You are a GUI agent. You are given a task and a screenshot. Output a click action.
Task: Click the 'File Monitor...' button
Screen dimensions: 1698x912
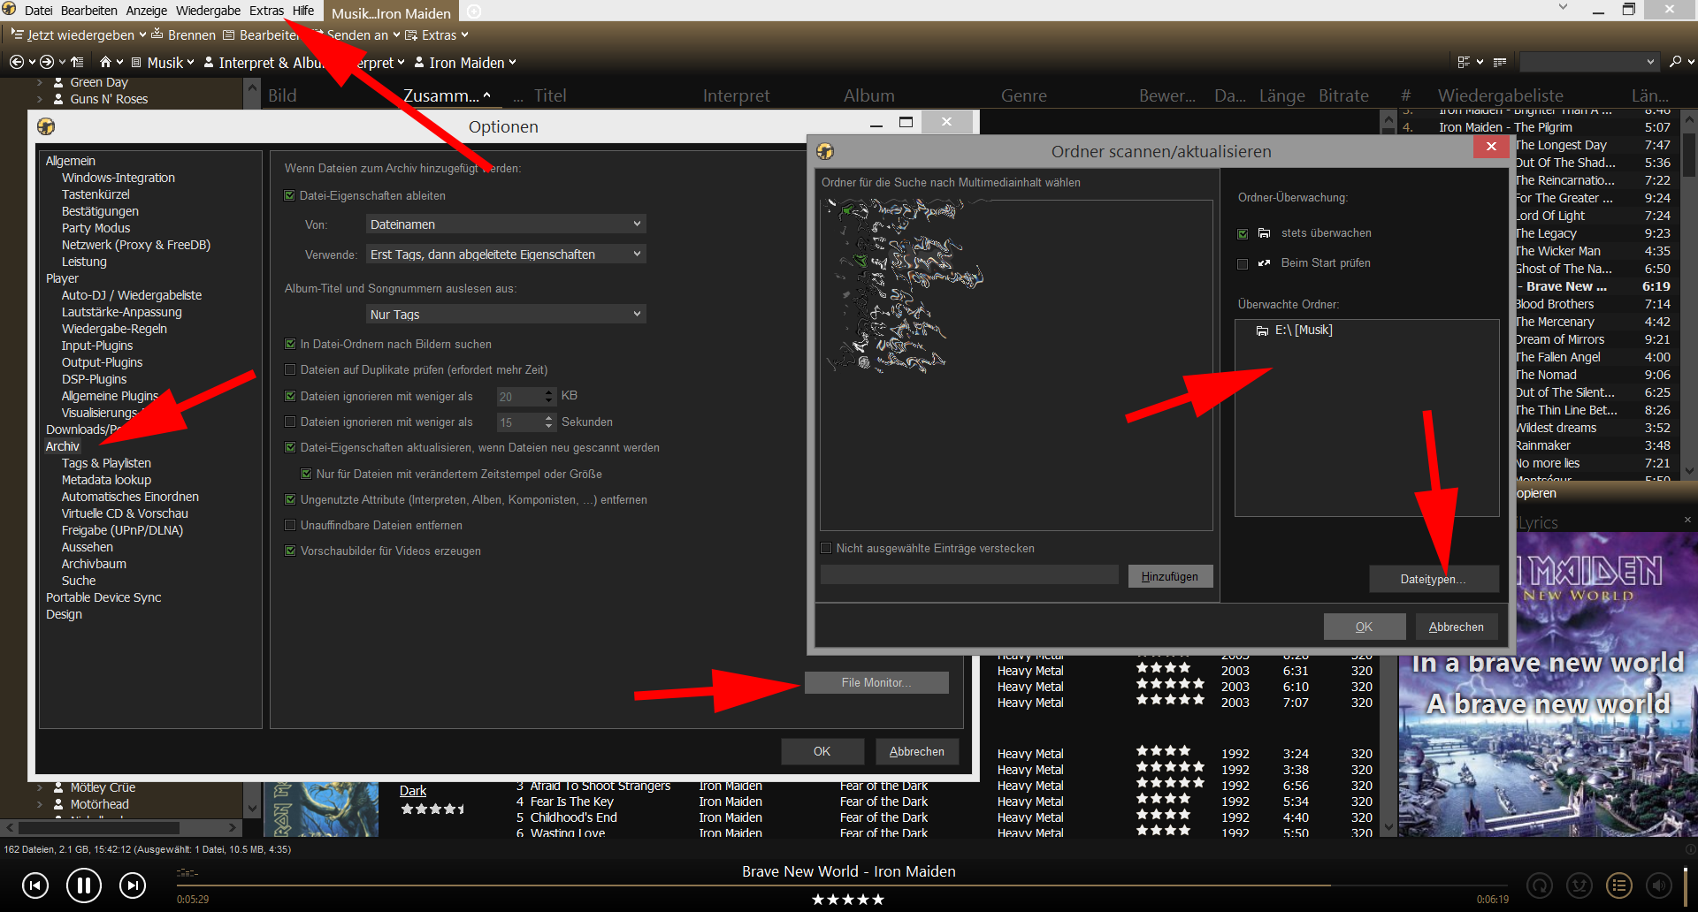876,682
